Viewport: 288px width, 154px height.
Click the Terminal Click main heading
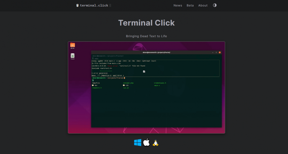point(146,23)
